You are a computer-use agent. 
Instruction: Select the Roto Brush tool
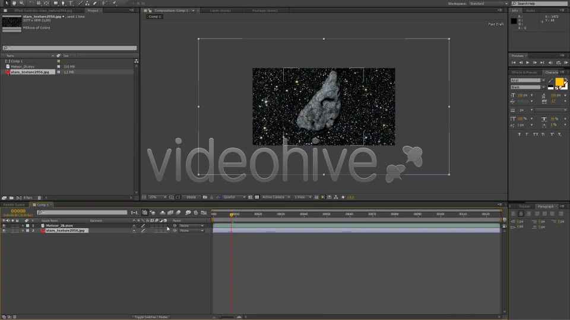[x=104, y=4]
